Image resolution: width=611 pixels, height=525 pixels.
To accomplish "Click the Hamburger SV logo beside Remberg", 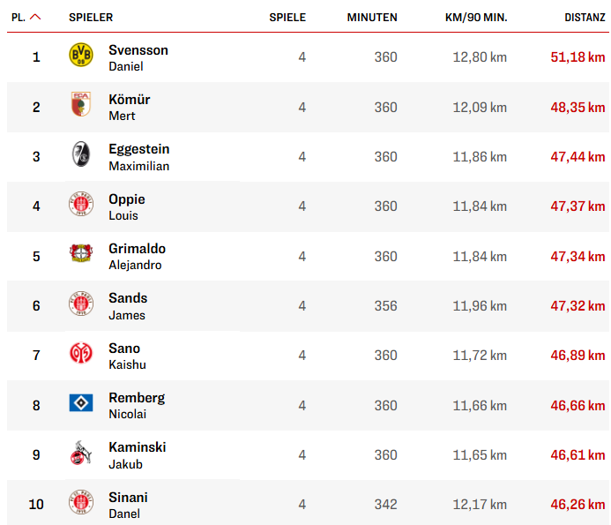I will [80, 404].
